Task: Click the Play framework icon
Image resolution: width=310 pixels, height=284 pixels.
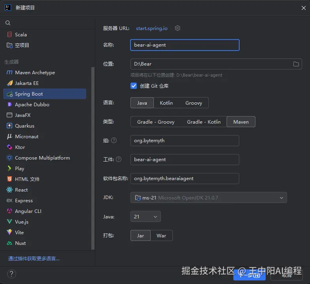Action: 9,168
